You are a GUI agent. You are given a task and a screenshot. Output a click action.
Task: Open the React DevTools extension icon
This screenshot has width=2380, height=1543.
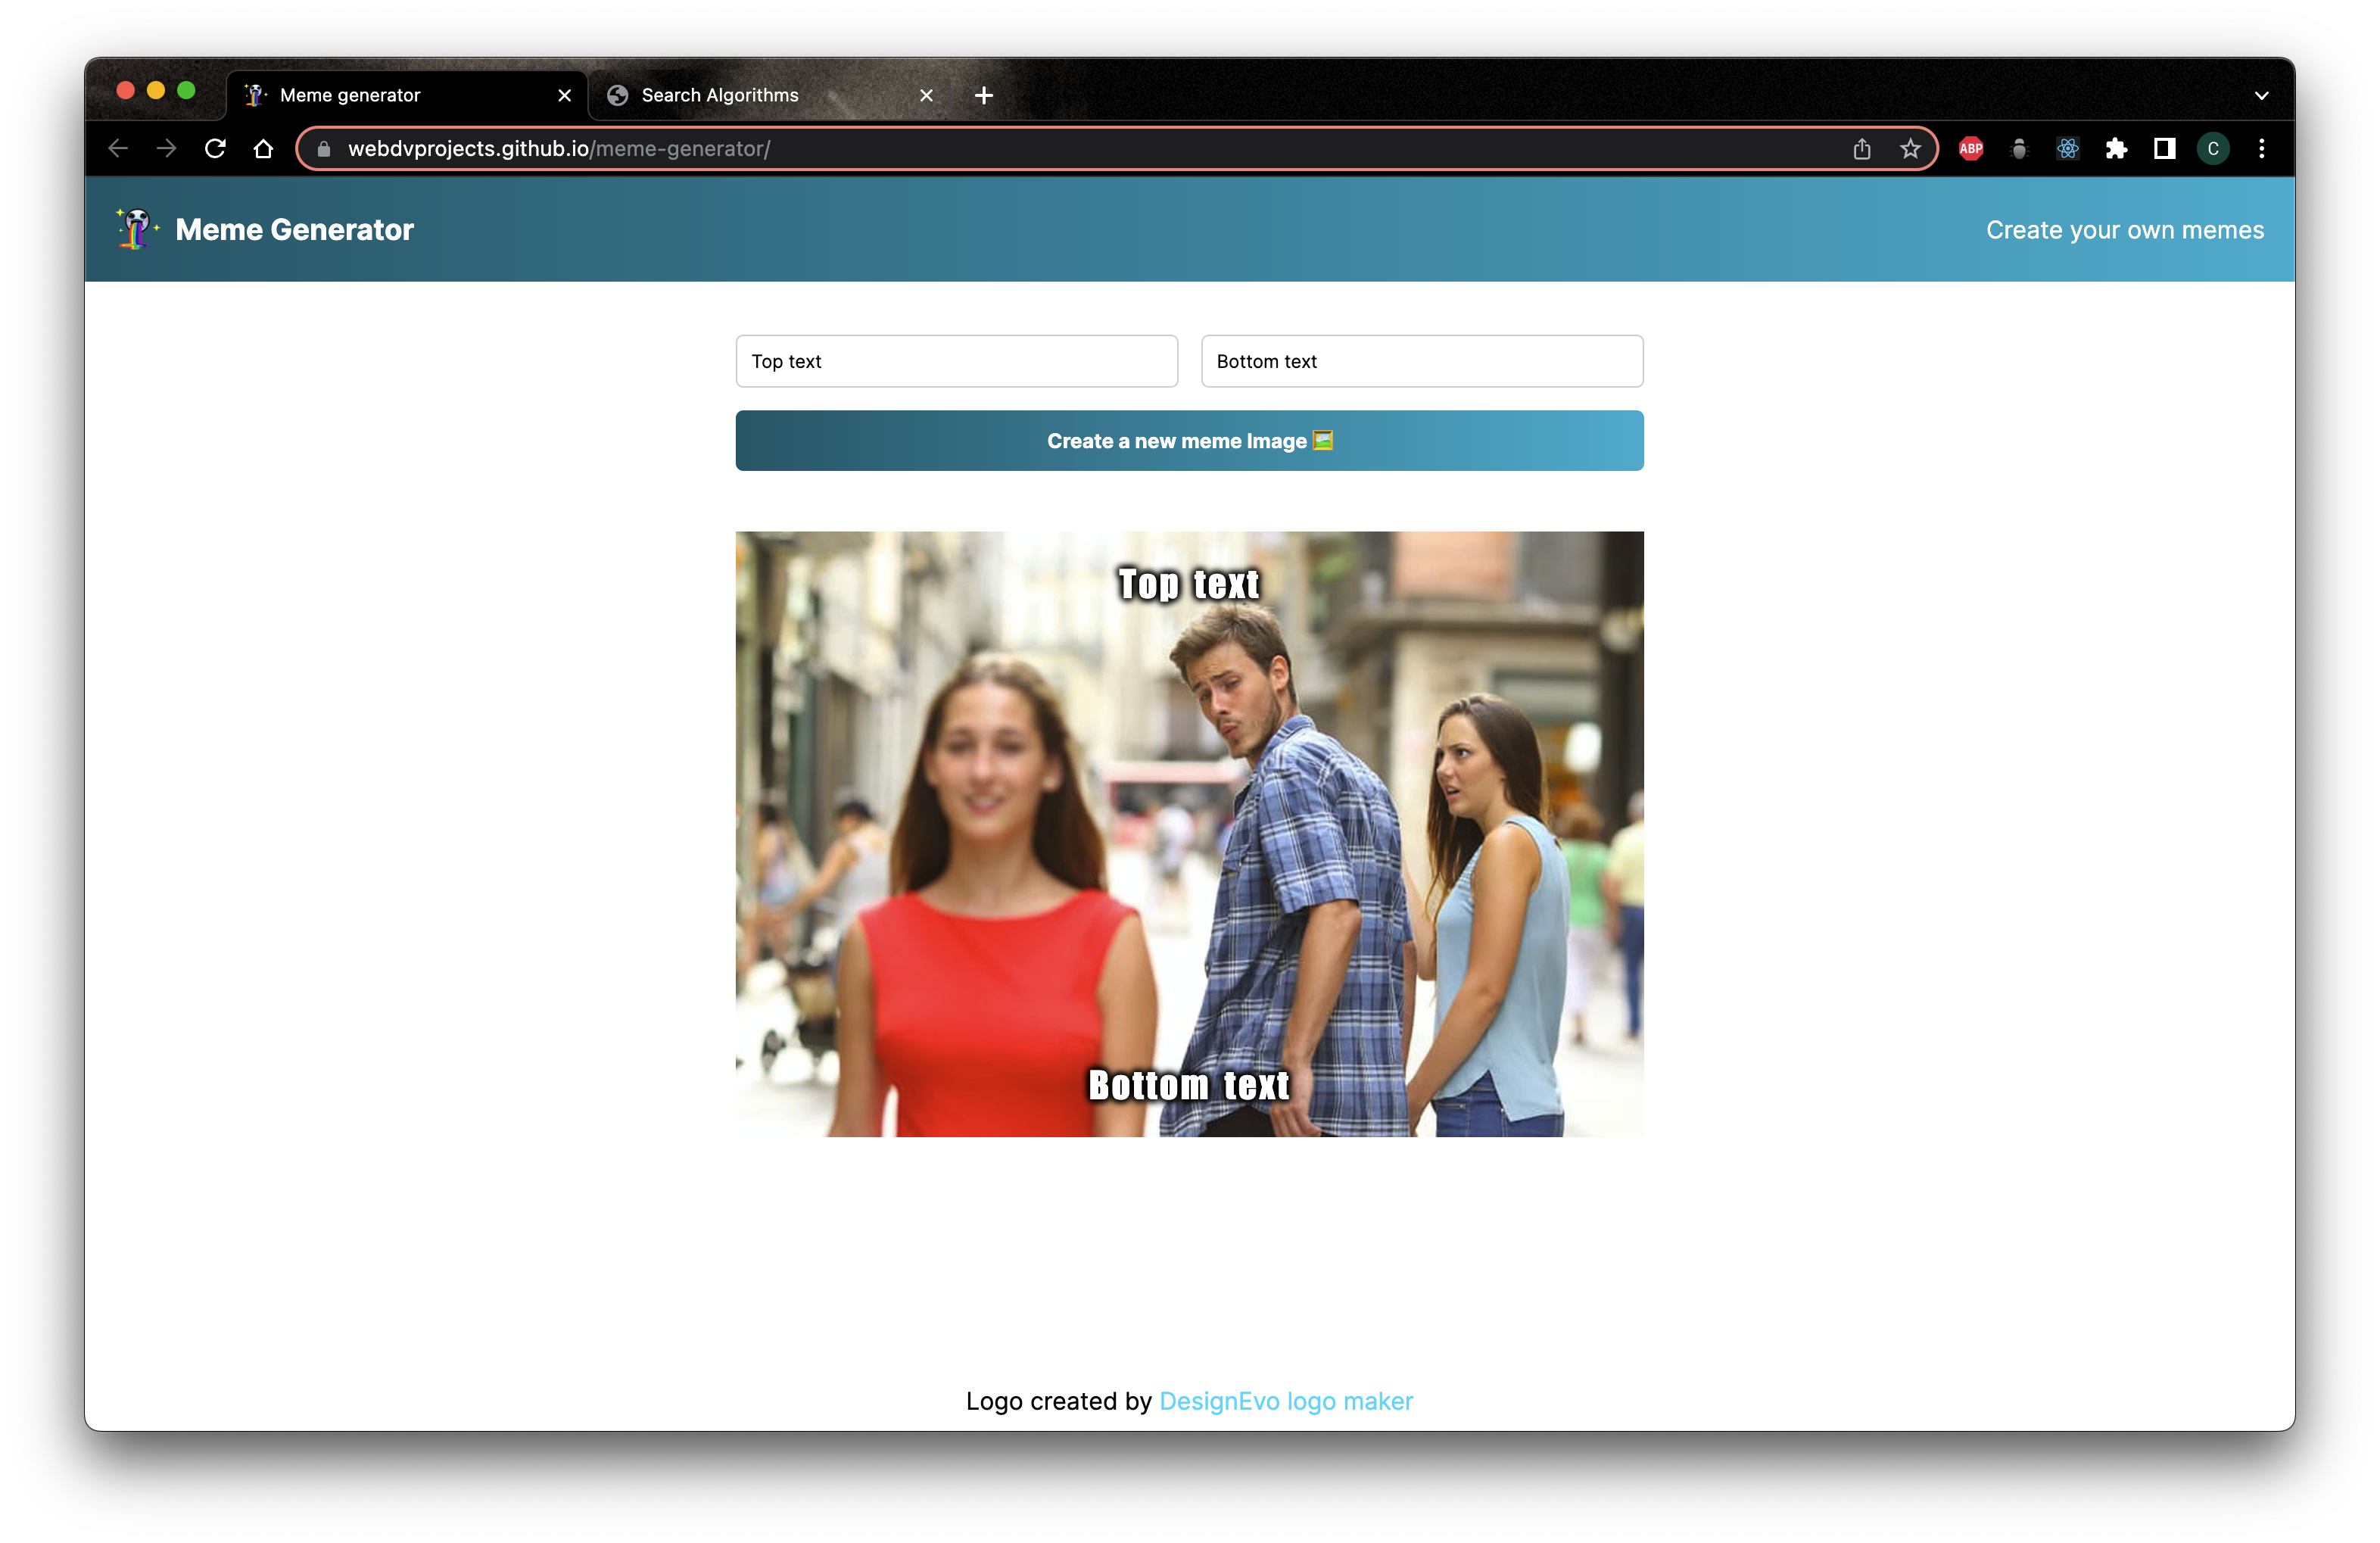[x=2067, y=149]
